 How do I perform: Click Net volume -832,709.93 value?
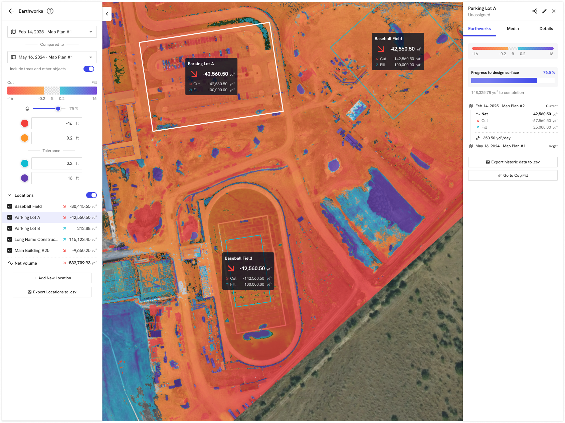79,263
